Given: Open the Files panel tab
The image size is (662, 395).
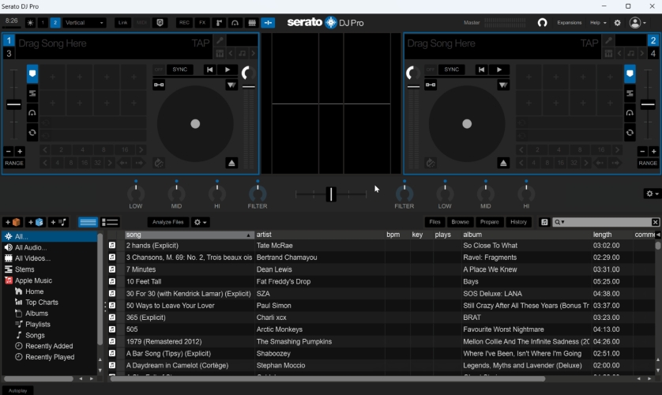Looking at the screenshot, I should (434, 222).
